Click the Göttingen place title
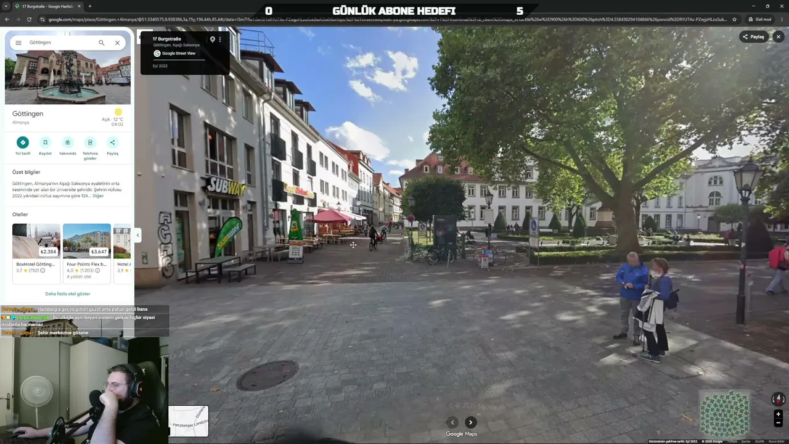The width and height of the screenshot is (789, 444). click(28, 114)
